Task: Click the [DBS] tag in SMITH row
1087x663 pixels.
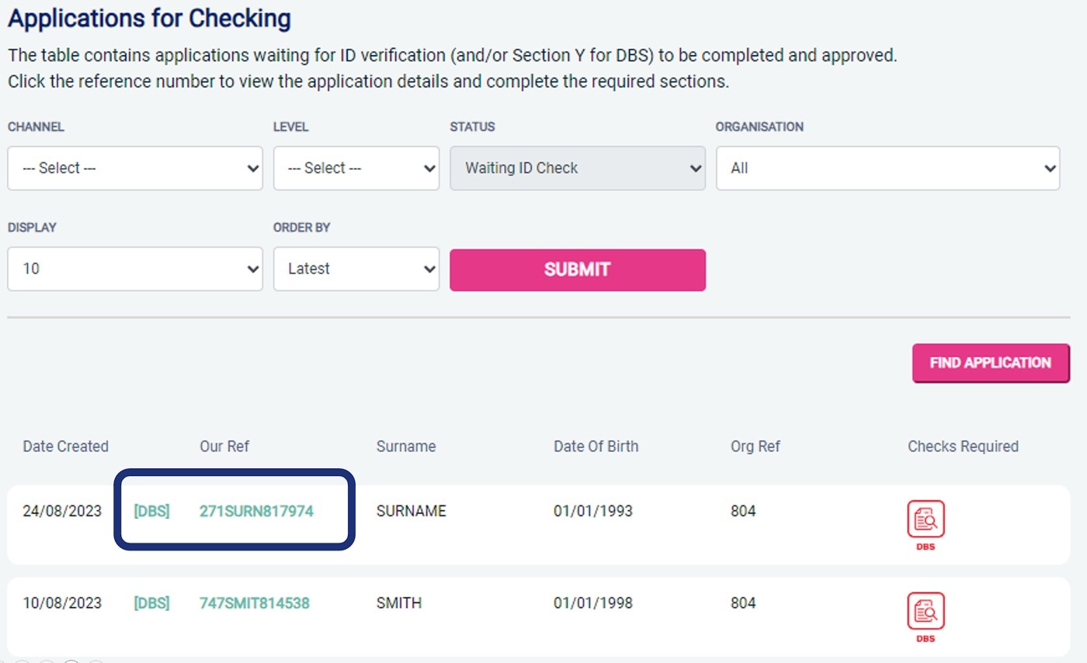Action: coord(152,603)
